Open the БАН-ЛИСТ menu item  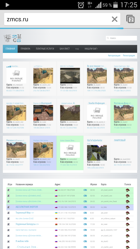[x=65, y=49]
